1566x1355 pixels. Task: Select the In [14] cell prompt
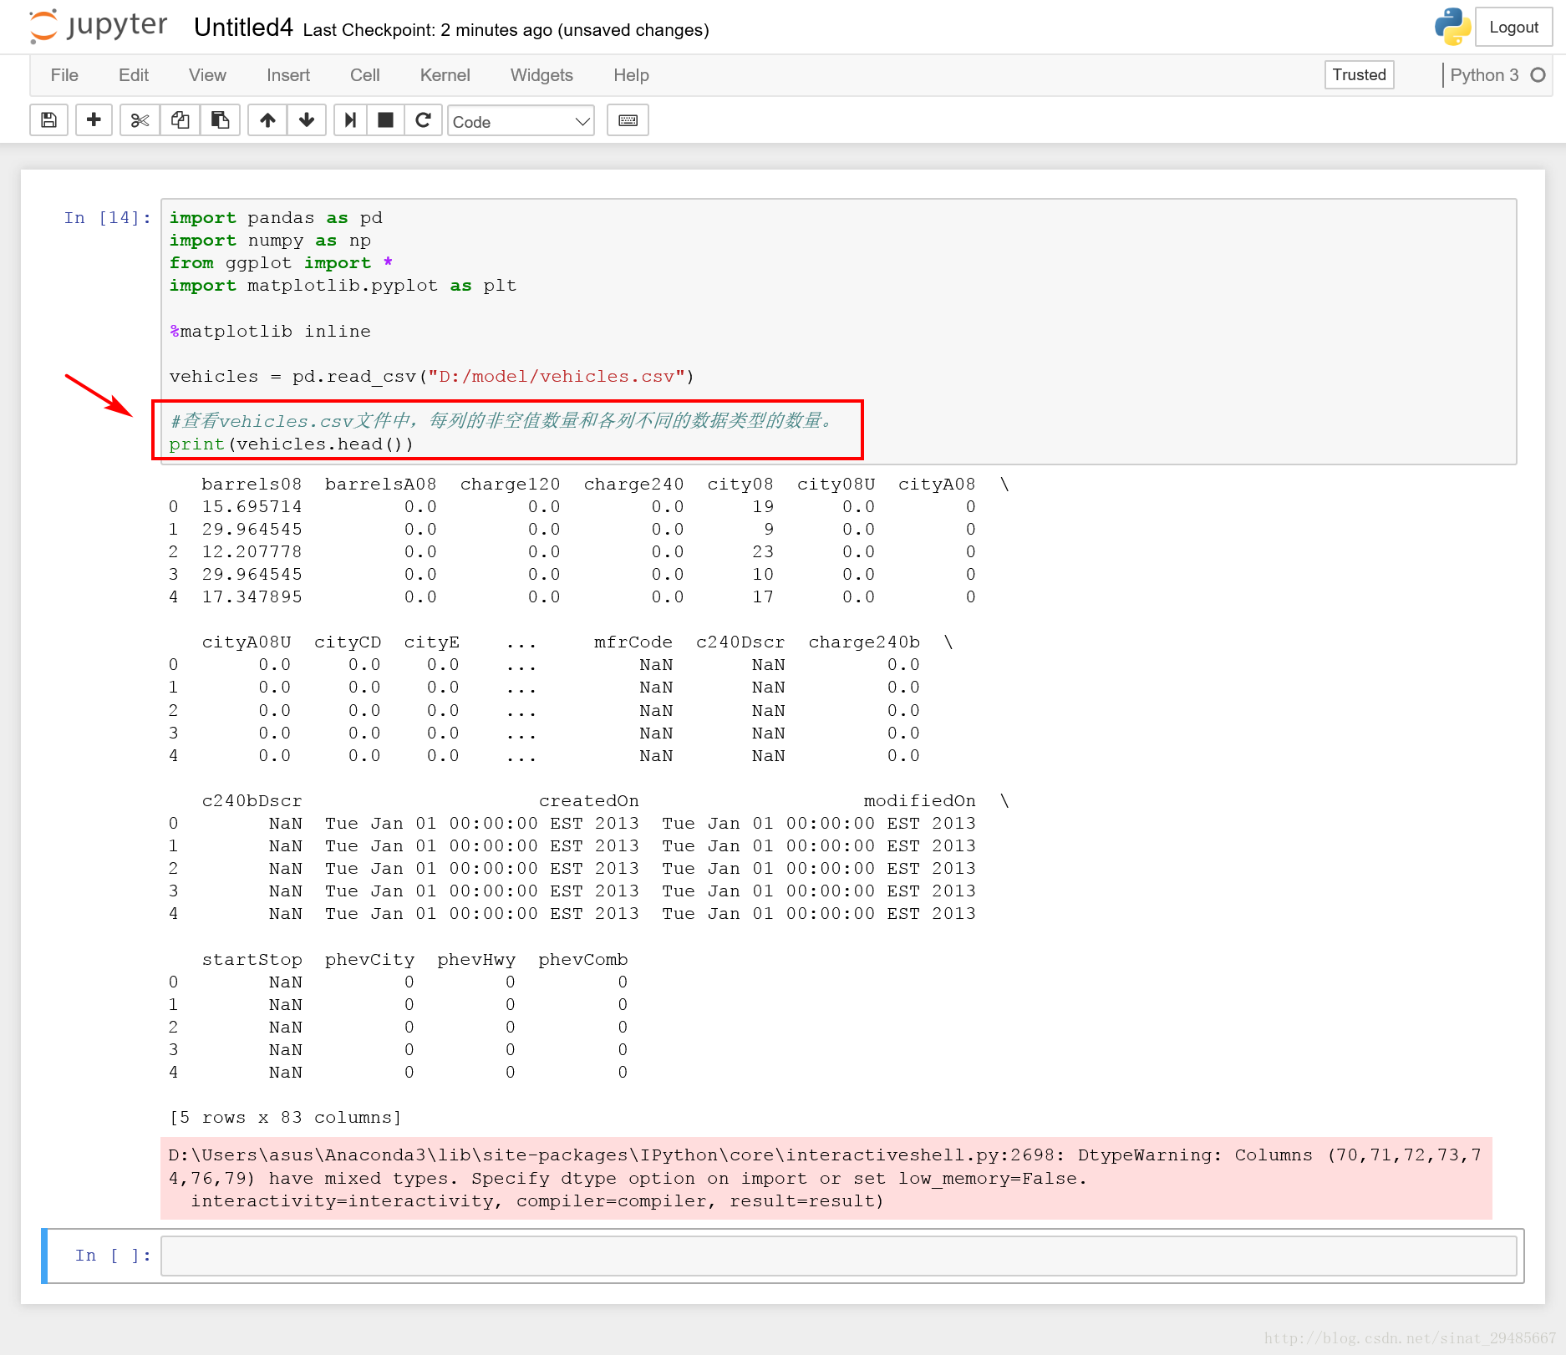click(x=108, y=218)
